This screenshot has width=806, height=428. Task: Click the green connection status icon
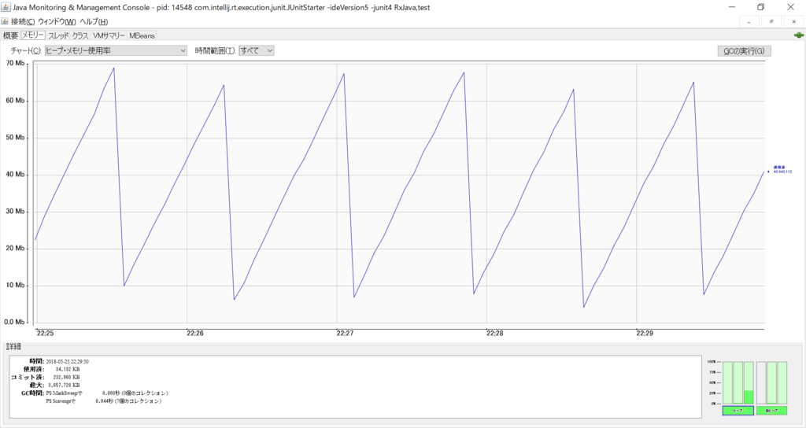tap(797, 35)
